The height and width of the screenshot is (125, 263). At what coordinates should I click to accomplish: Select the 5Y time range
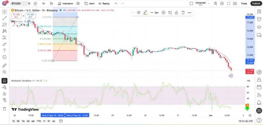point(49,121)
